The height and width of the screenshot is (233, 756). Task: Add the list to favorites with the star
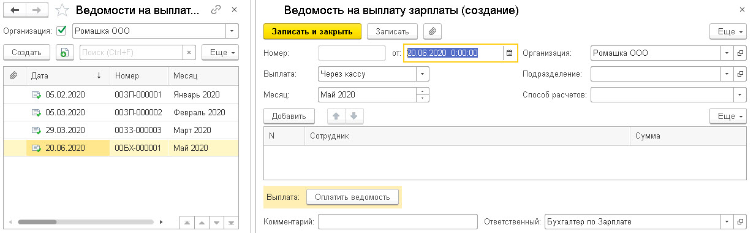tap(62, 10)
